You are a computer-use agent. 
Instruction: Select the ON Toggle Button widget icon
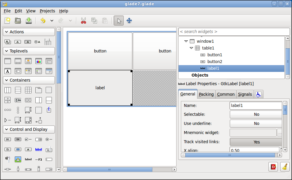(x=18, y=139)
